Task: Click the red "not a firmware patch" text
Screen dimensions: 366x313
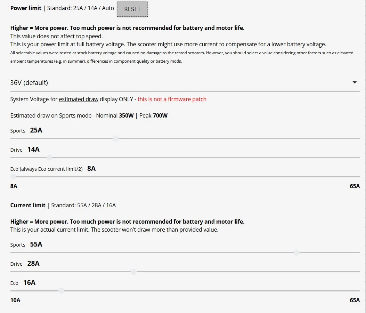Action: (x=172, y=99)
